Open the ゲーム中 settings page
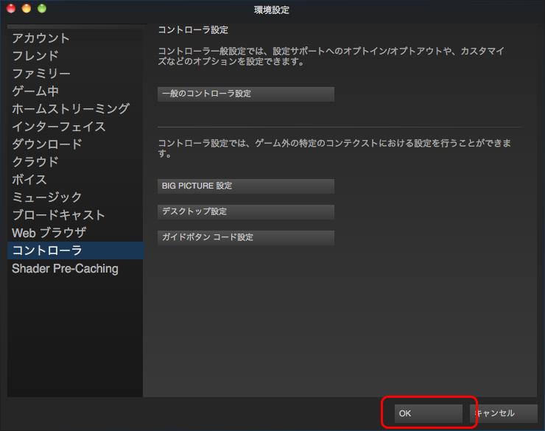 pos(75,91)
